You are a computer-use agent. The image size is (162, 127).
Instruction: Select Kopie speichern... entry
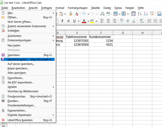[28, 68]
